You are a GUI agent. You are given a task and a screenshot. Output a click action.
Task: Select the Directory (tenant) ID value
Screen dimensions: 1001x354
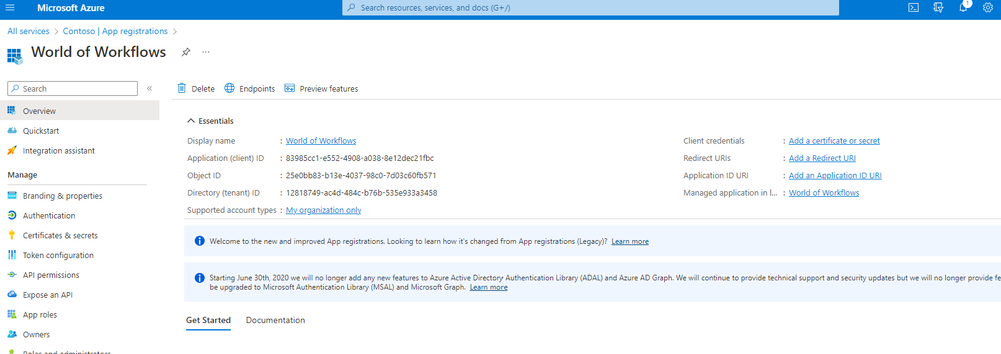pyautogui.click(x=362, y=192)
